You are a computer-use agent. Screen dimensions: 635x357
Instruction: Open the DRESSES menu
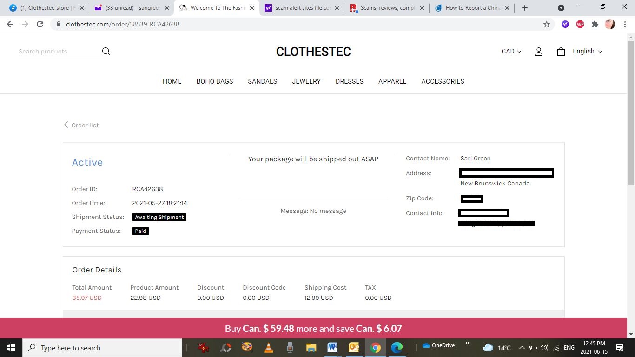tap(350, 81)
